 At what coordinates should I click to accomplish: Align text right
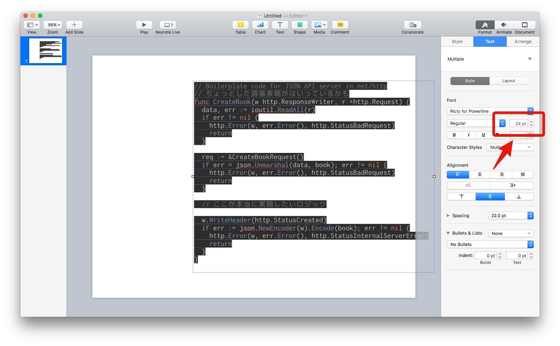pyautogui.click(x=501, y=174)
